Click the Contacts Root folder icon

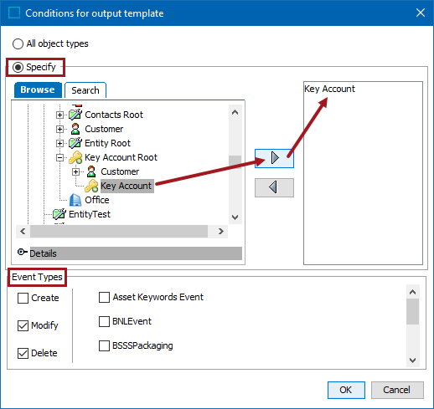(75, 115)
